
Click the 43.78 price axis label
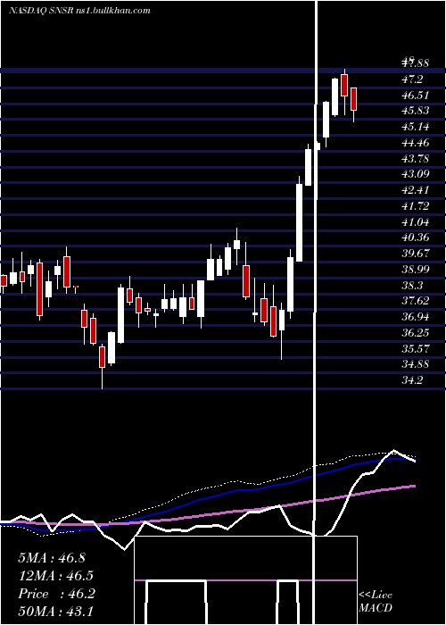[x=416, y=159]
